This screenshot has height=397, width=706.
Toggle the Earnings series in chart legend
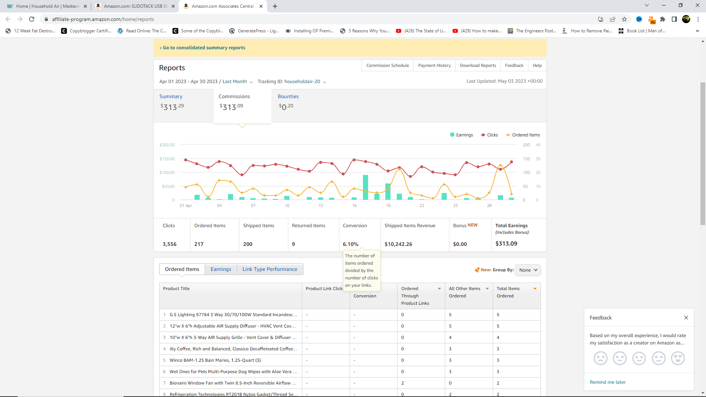click(461, 135)
